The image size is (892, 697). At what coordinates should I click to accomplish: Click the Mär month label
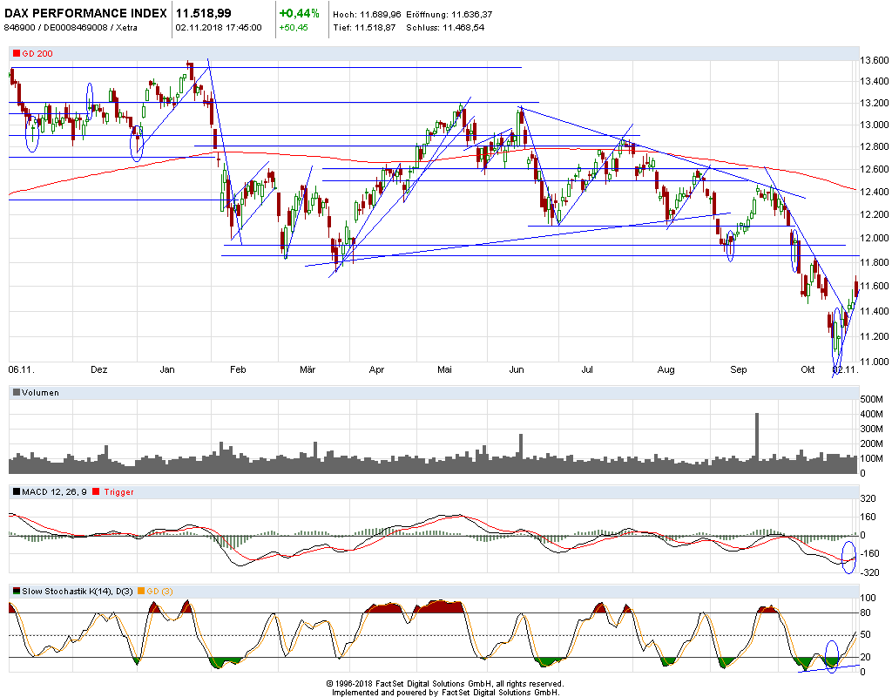pos(307,369)
